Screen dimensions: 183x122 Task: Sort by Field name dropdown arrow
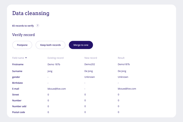pos(26,58)
